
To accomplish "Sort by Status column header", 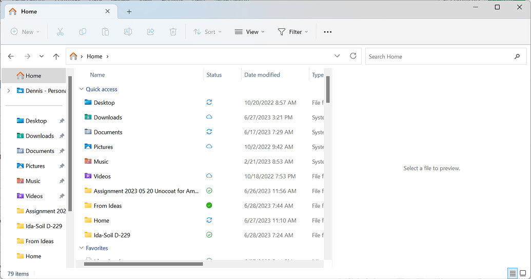I will tap(214, 75).
